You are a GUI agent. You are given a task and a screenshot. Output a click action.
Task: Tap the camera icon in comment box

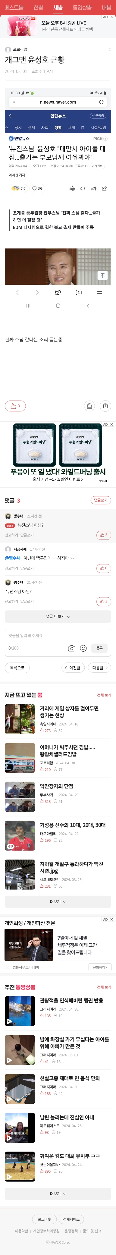click(72, 648)
